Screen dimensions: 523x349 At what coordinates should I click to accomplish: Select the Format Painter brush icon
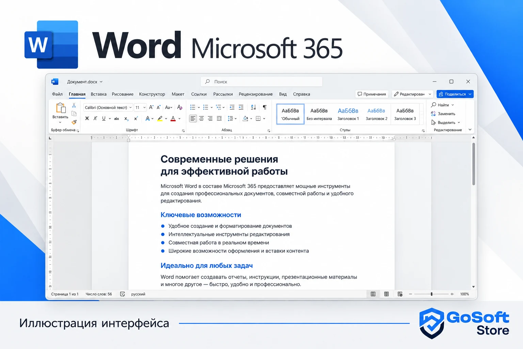pyautogui.click(x=74, y=122)
